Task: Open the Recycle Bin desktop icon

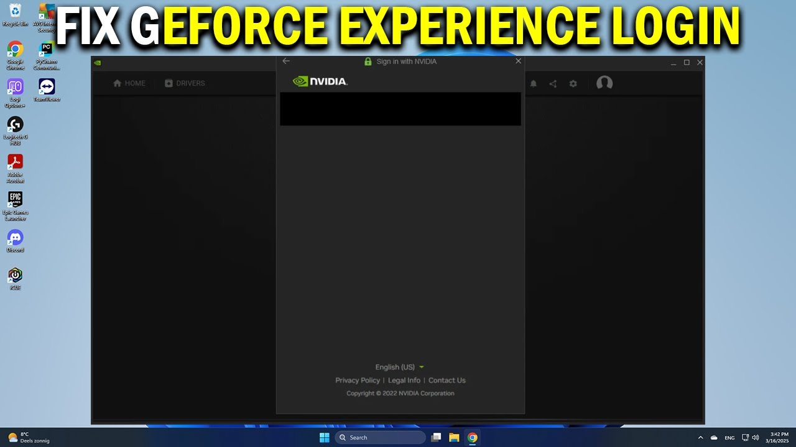Action: 15,14
